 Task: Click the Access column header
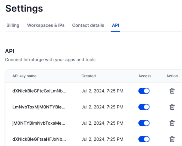(x=145, y=76)
